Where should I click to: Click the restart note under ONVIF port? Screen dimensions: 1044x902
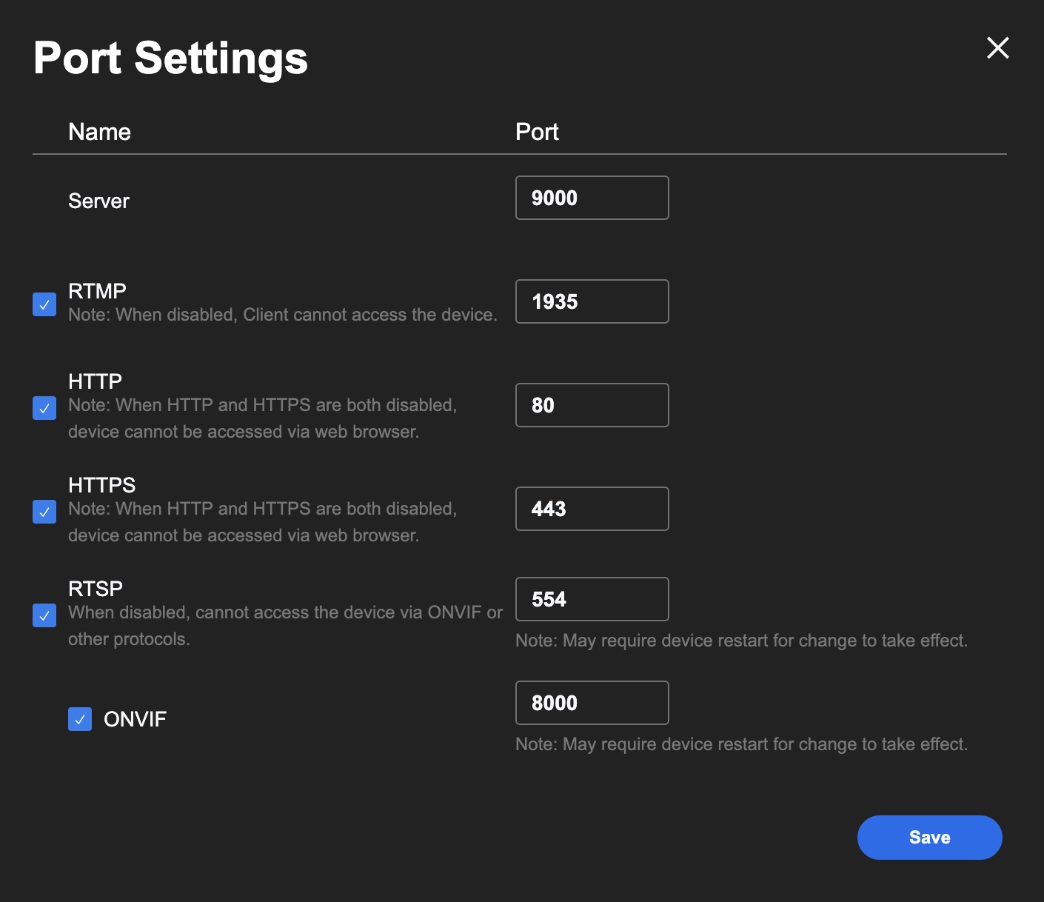tap(742, 744)
